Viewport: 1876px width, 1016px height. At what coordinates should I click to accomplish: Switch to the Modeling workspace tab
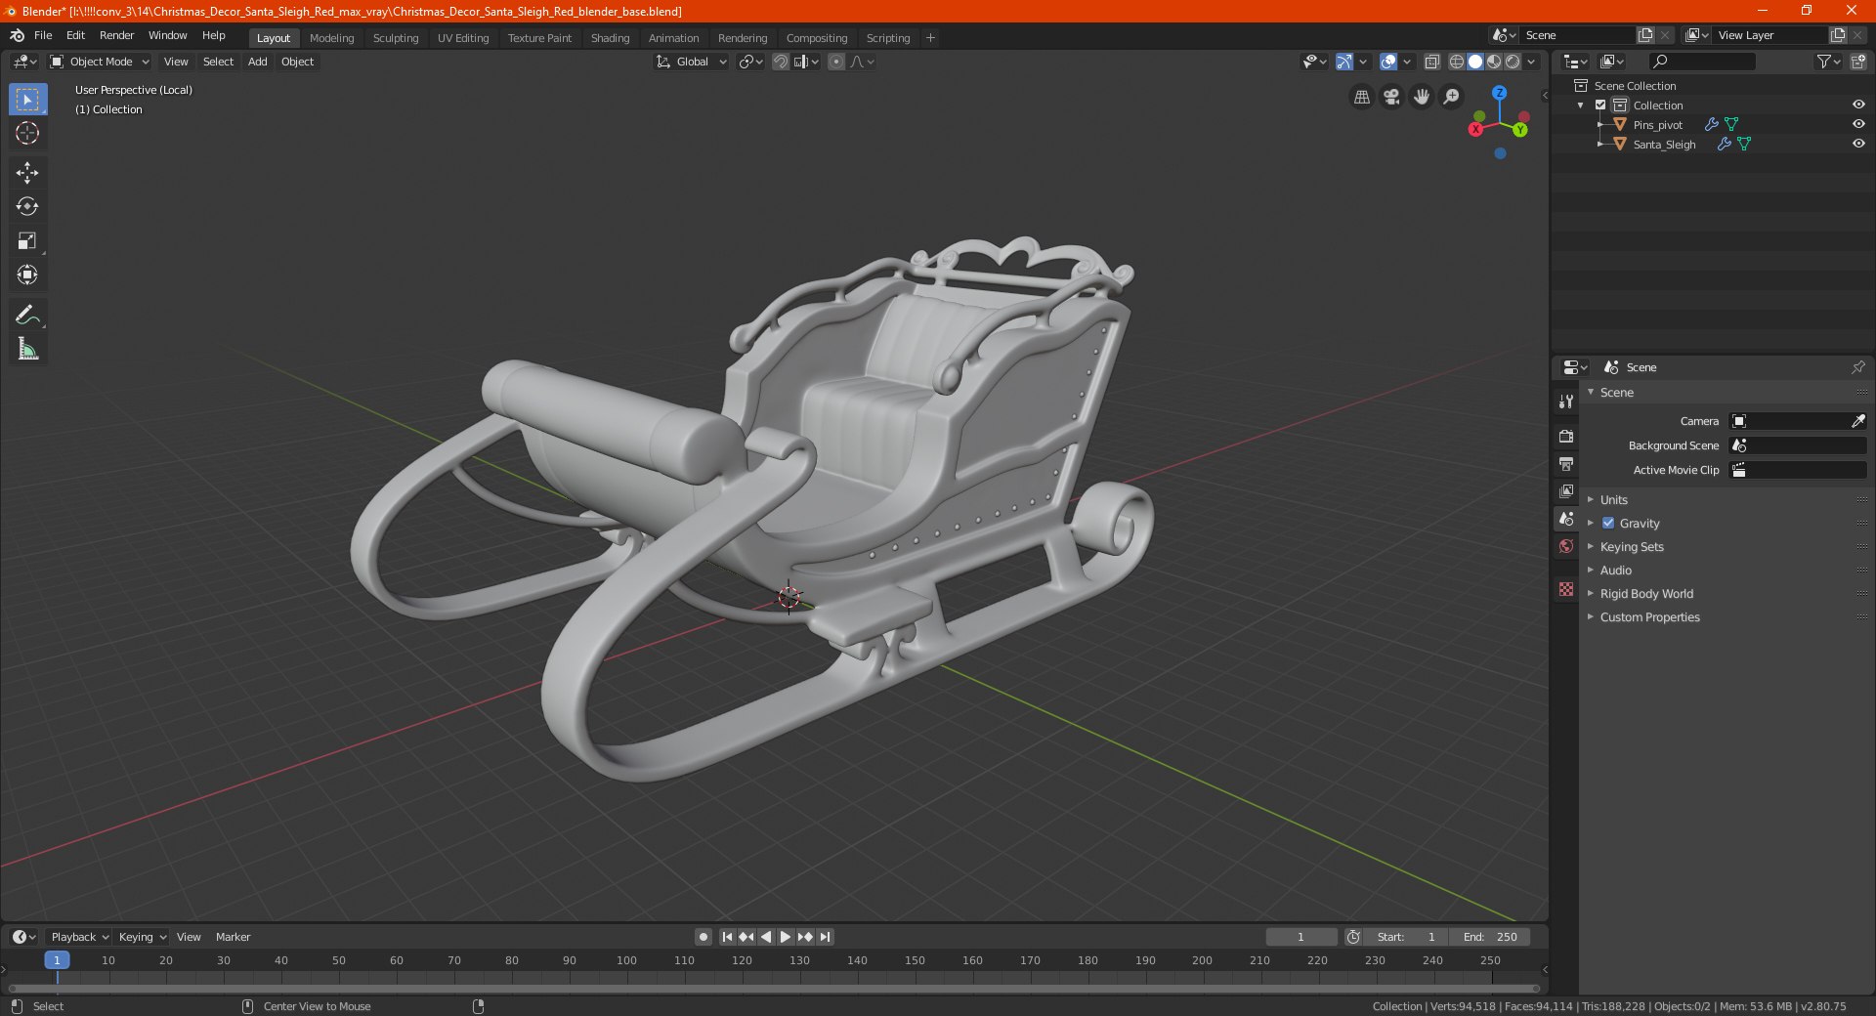331,38
